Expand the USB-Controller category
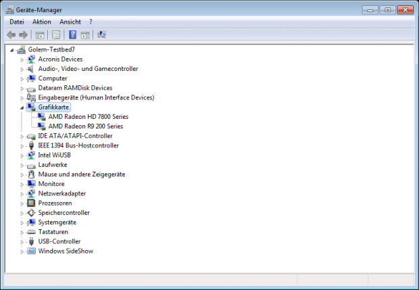Viewport: 419px width, 290px height. (22, 241)
